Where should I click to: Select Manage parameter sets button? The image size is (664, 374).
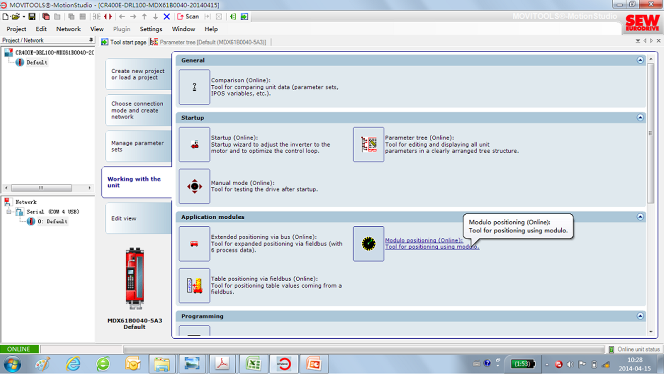(x=138, y=146)
